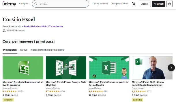Open Corso completo da Zero a Master thumbnail
This screenshot has width=176, height=107.
(x=109, y=68)
